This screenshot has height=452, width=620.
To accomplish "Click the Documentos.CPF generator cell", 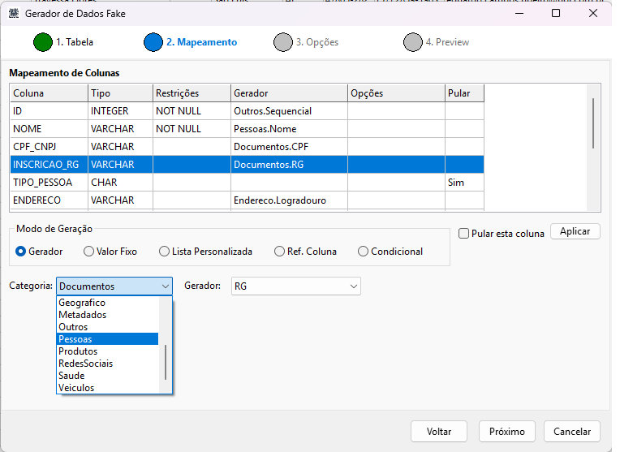I will tap(289, 147).
